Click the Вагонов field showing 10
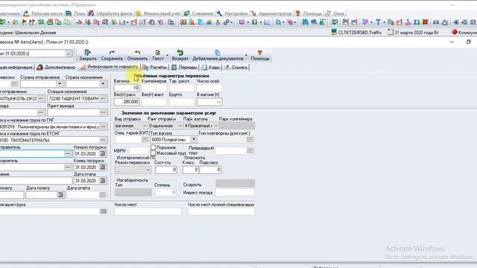477x268 pixels. tap(127, 88)
